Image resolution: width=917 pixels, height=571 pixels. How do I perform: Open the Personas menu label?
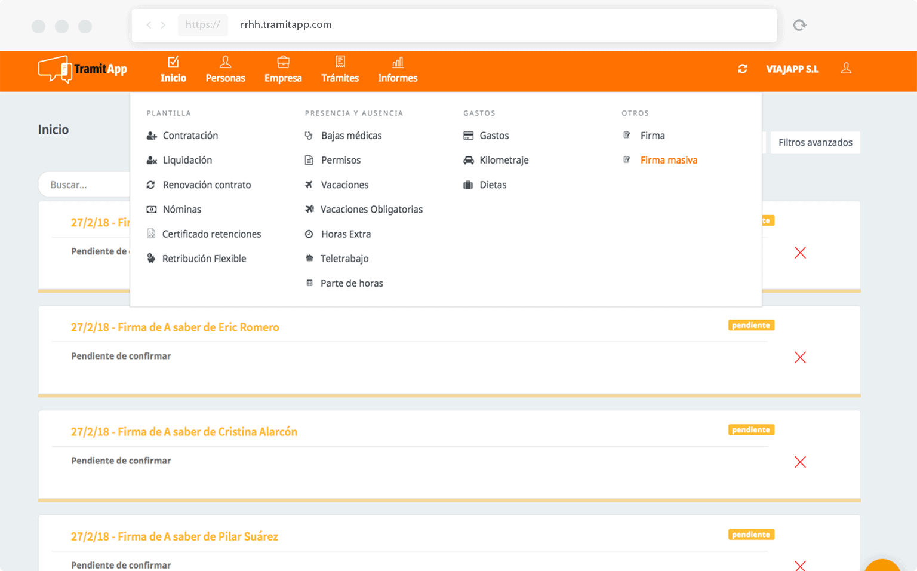click(x=226, y=78)
